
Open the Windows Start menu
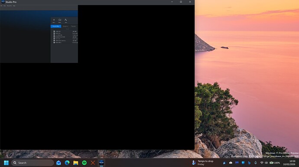(x=6, y=163)
